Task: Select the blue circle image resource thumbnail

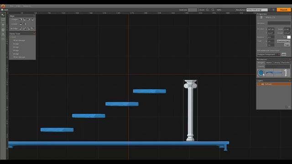Action: coord(261,73)
